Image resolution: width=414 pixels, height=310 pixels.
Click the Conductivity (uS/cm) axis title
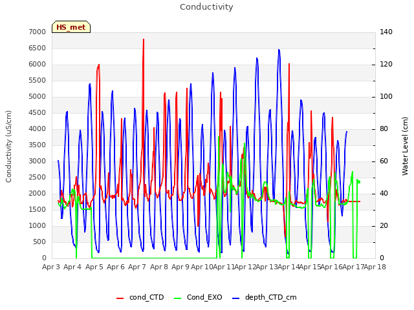pos(8,147)
